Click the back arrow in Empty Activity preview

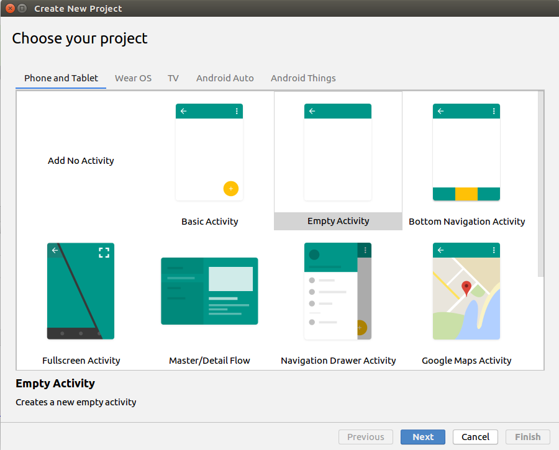click(312, 111)
